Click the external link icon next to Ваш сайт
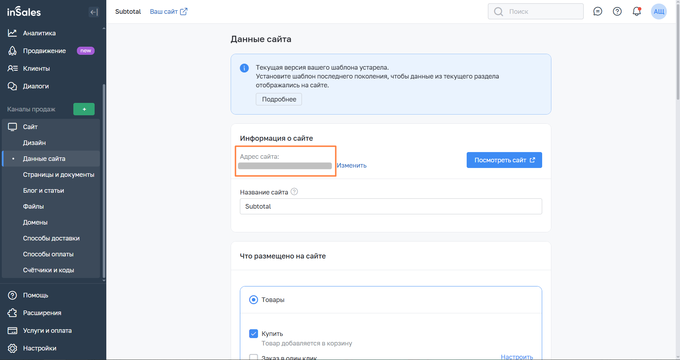This screenshot has width=680, height=360. 184,12
